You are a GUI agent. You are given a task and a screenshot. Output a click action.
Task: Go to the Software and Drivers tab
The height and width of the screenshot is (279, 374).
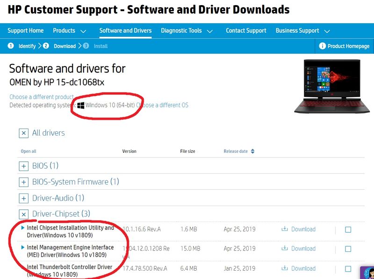click(125, 31)
